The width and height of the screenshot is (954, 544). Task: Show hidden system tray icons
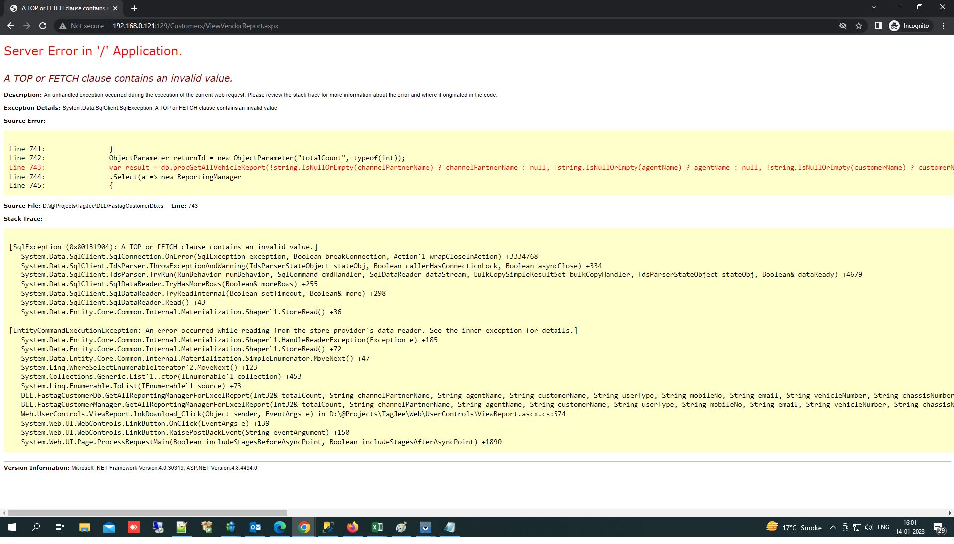click(833, 527)
